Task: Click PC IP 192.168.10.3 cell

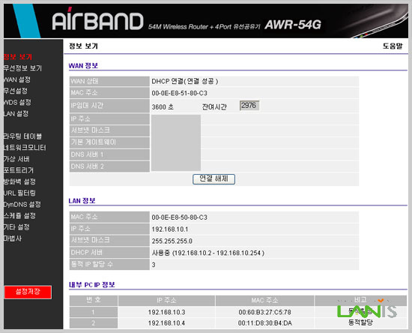Action: pyautogui.click(x=166, y=312)
